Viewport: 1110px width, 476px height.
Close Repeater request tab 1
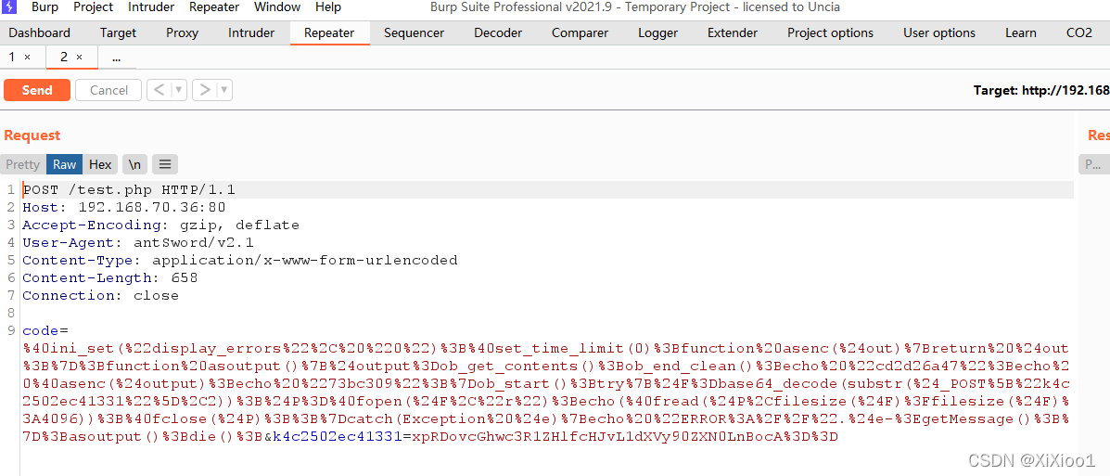point(28,57)
